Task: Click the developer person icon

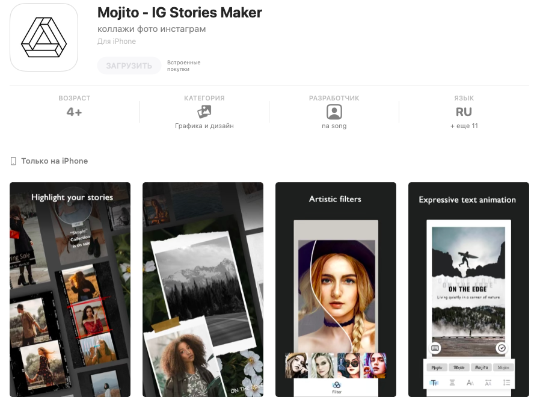Action: tap(334, 112)
